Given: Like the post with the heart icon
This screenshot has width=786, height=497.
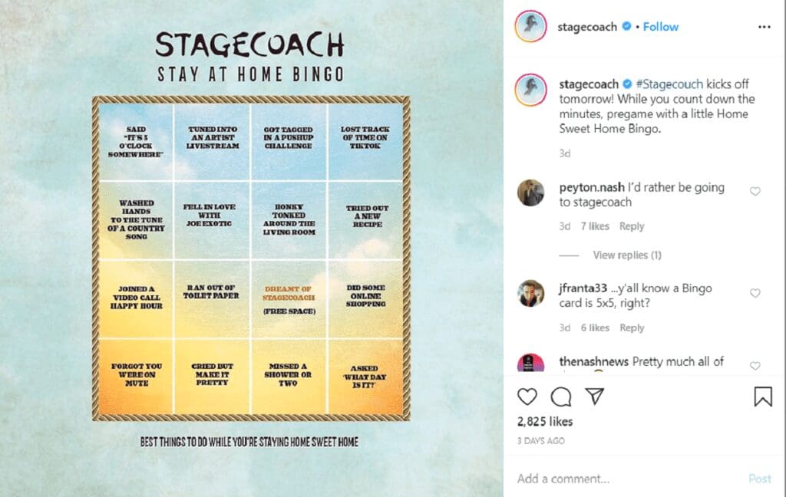Looking at the screenshot, I should coord(527,397).
